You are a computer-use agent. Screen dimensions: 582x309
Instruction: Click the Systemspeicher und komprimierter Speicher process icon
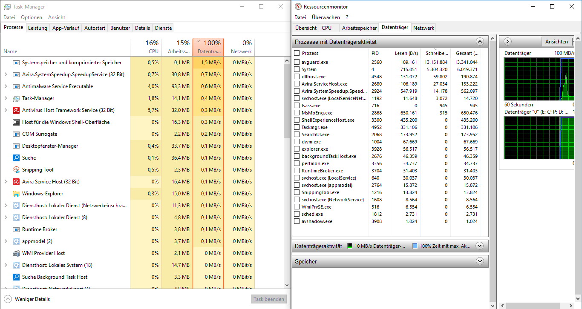pyautogui.click(x=16, y=63)
